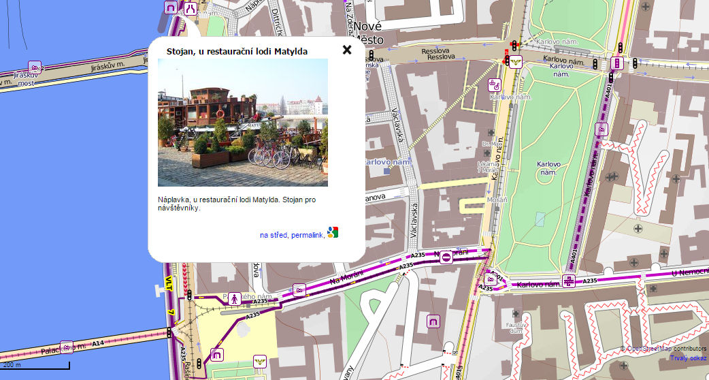Viewport: 709px width, 380px height.
Task: Click the 'Trvalý odkaz' permanent link
Action: (688, 358)
